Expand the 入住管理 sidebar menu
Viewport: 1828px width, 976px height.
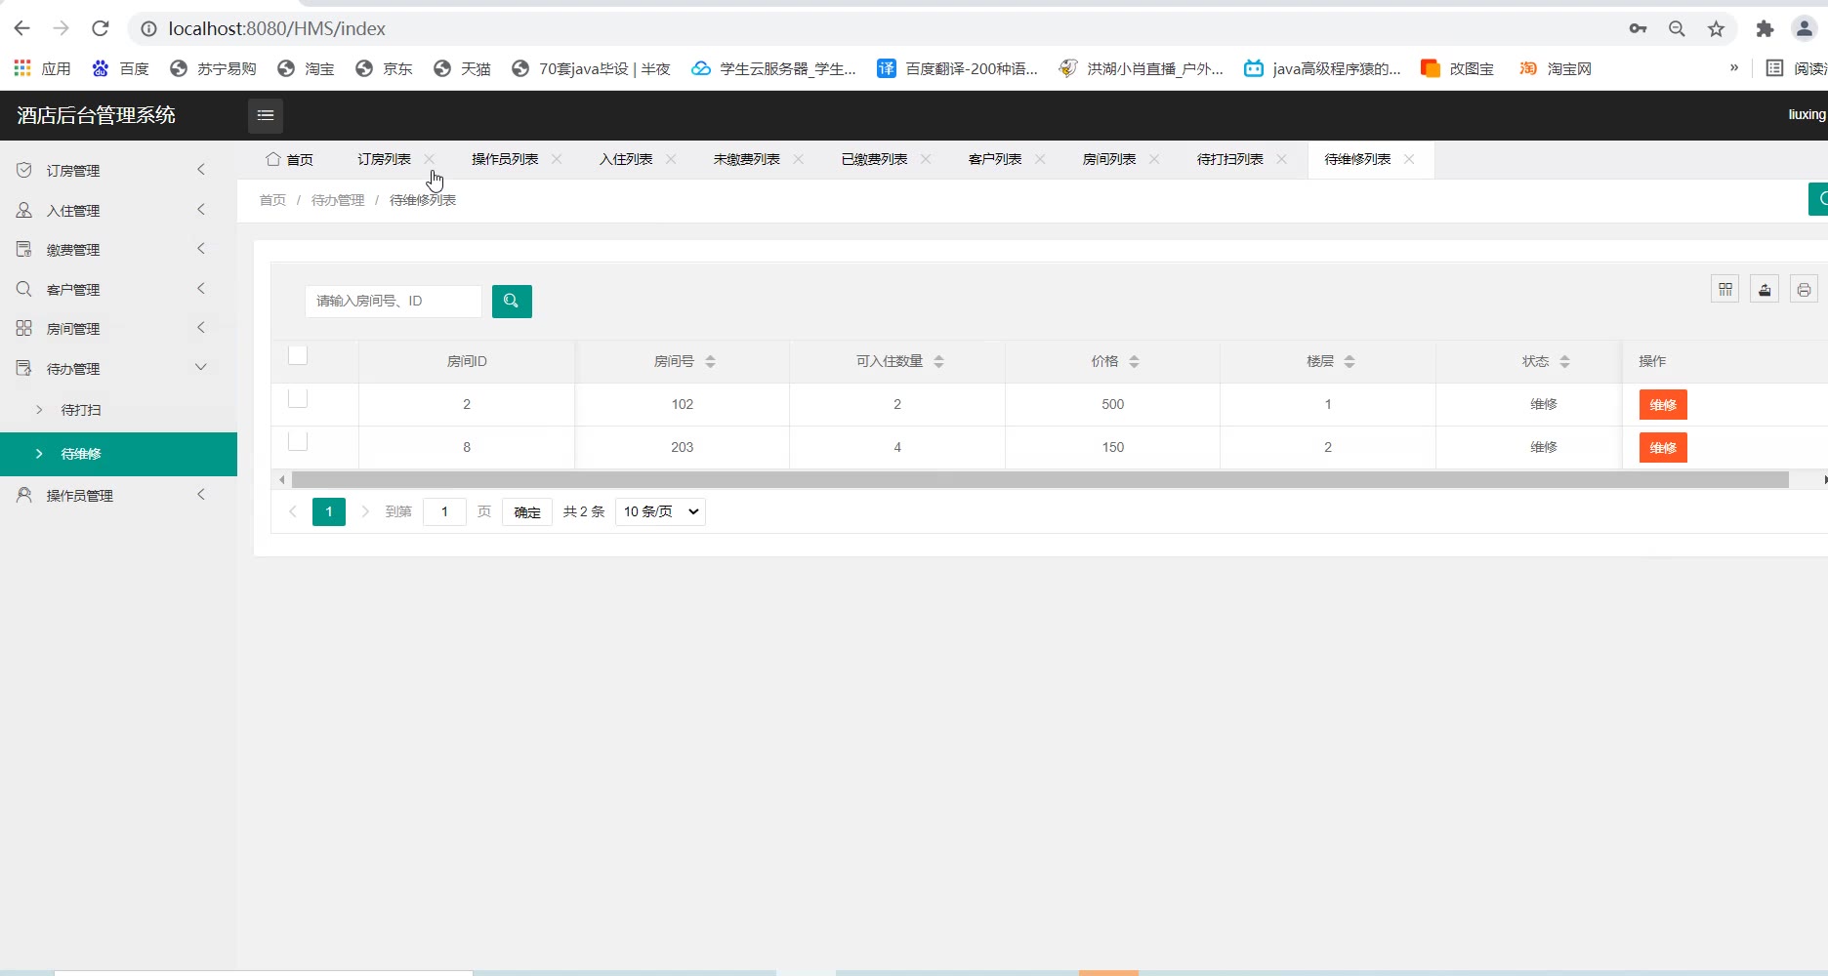pos(118,211)
